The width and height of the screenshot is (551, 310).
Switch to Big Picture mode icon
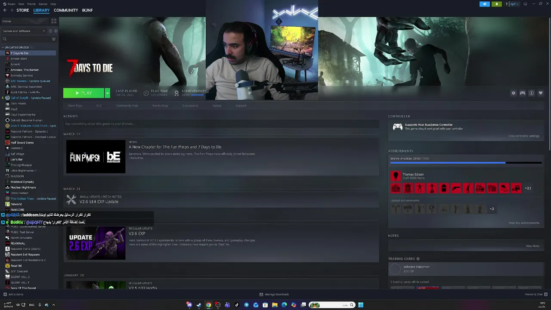coord(525,4)
